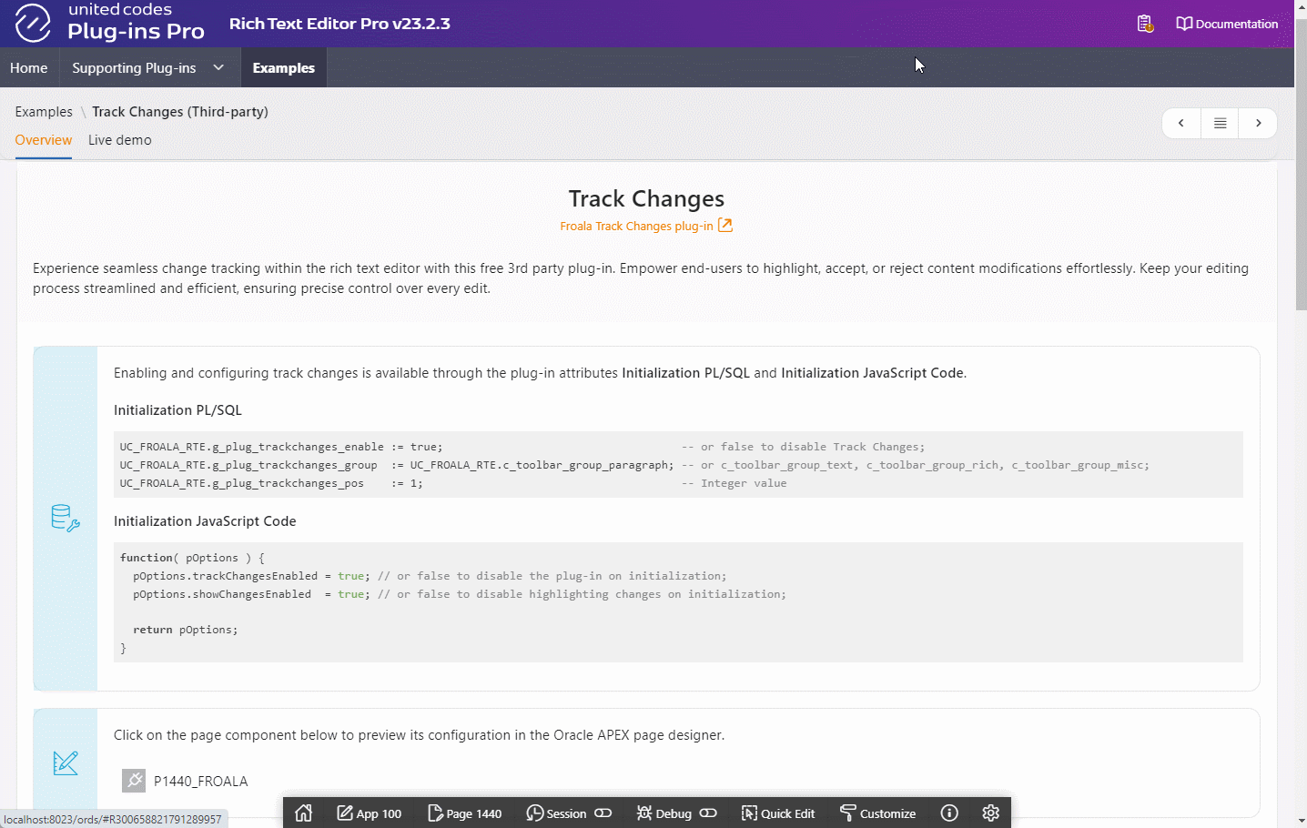The height and width of the screenshot is (828, 1307).
Task: Click the Rich Text Editor Pro v23.2.3 title
Action: [x=339, y=24]
